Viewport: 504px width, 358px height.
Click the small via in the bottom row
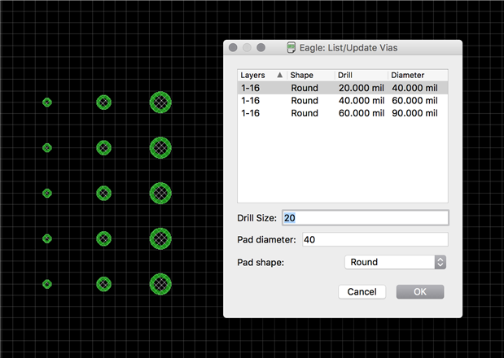[47, 284]
